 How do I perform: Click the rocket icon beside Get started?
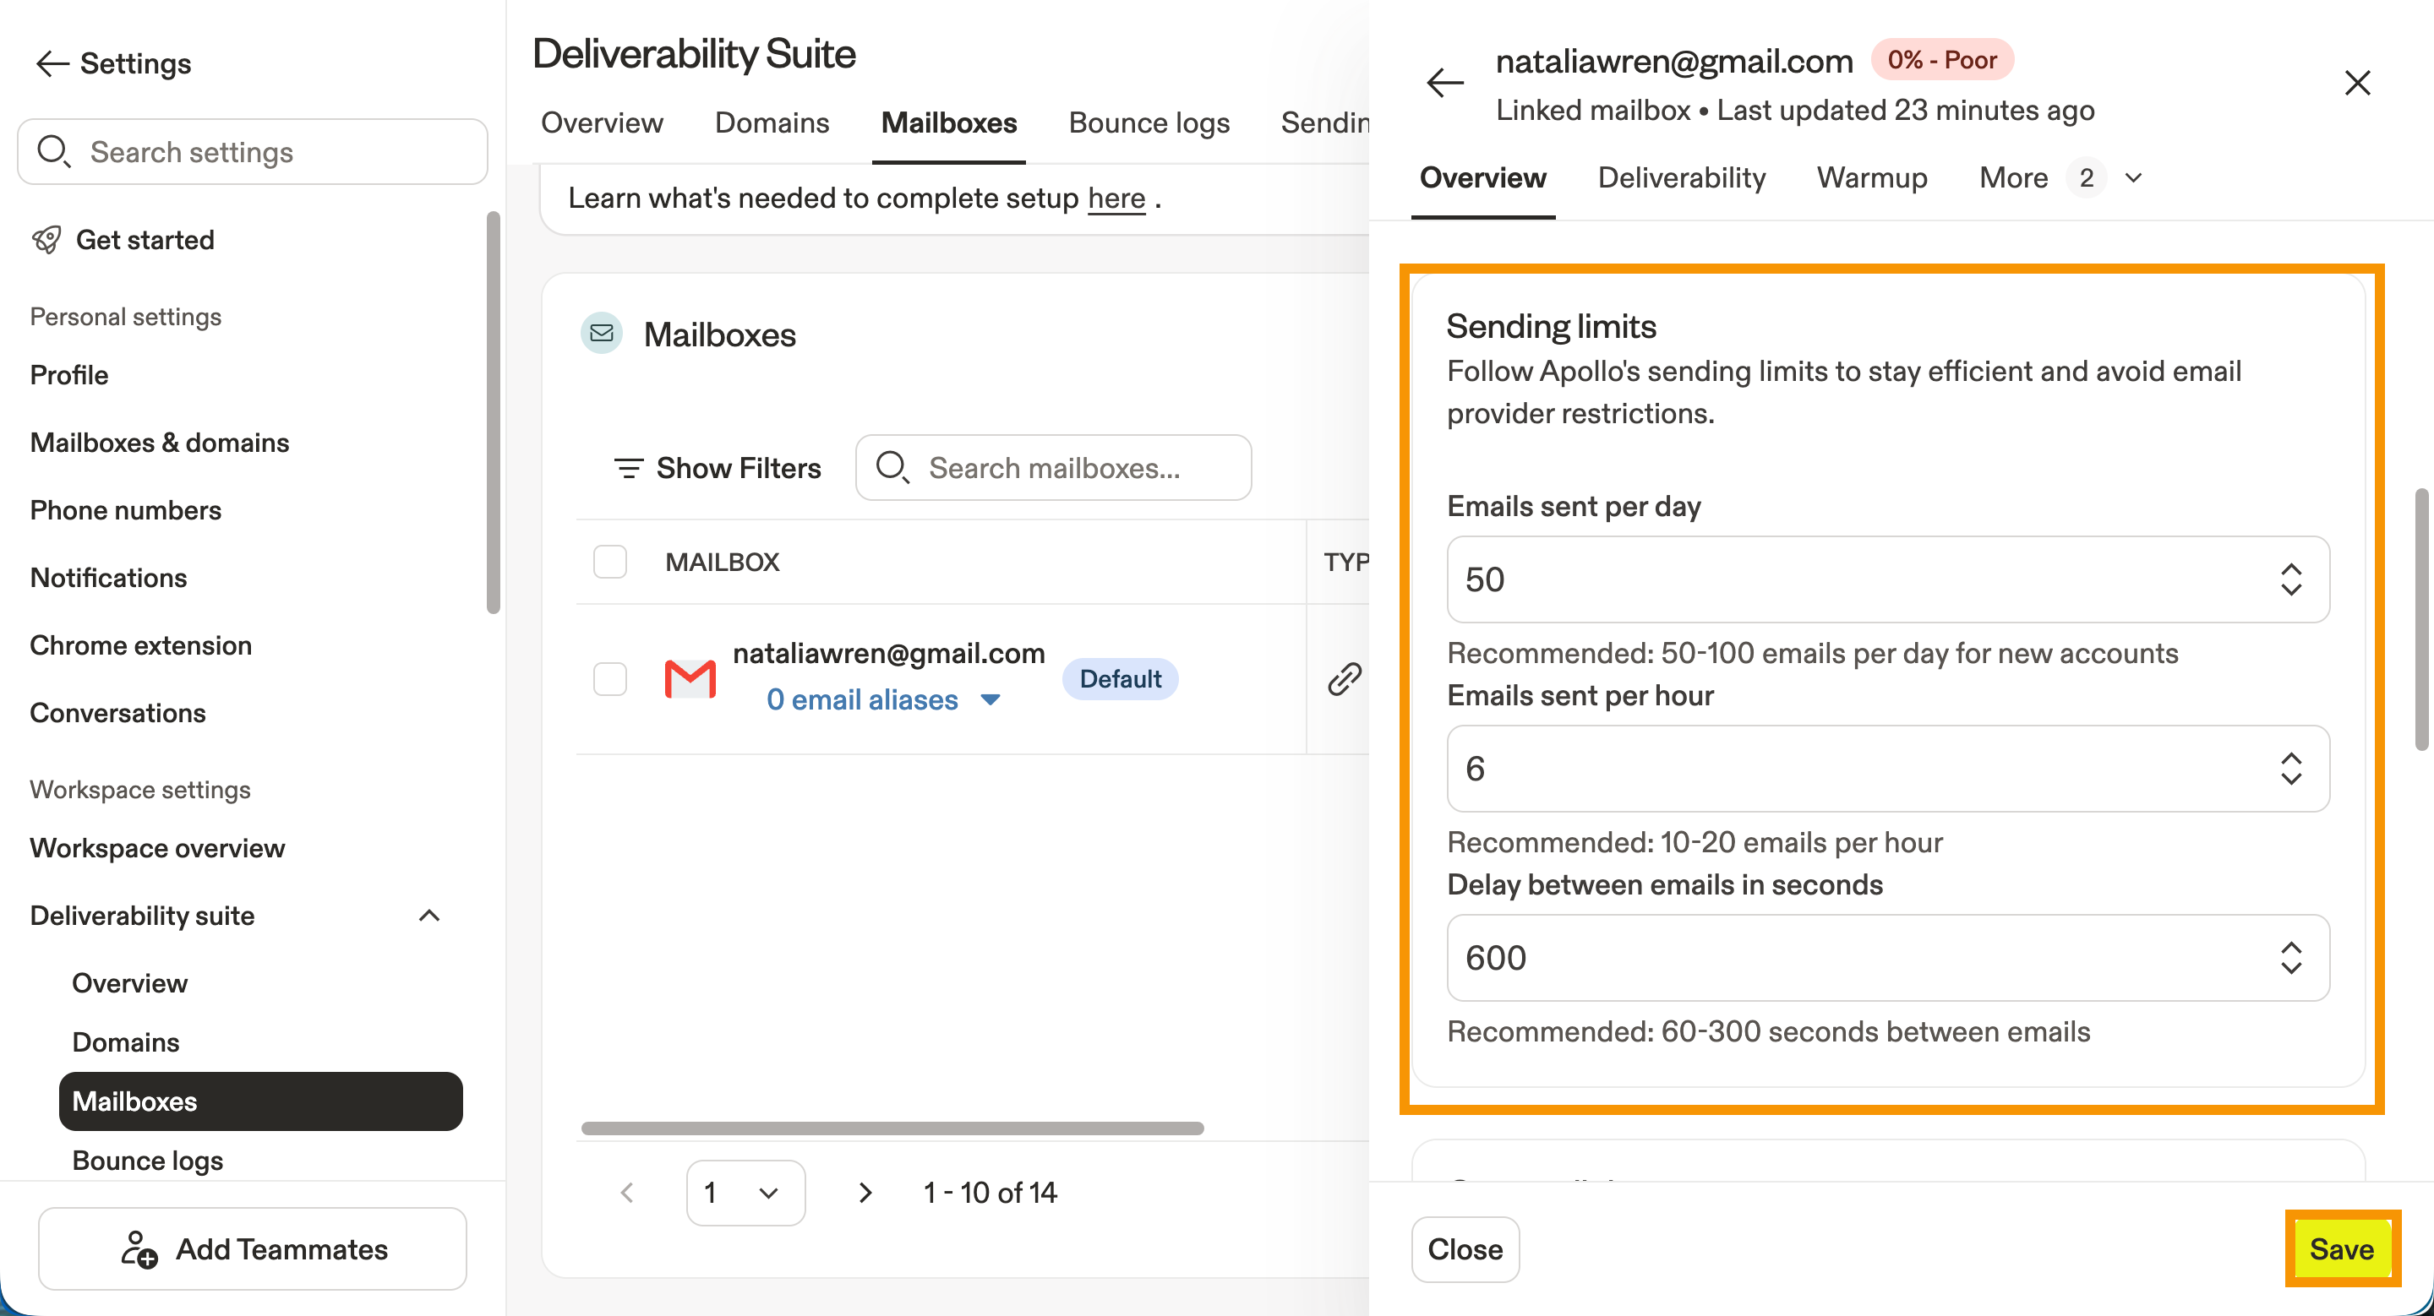[x=46, y=240]
